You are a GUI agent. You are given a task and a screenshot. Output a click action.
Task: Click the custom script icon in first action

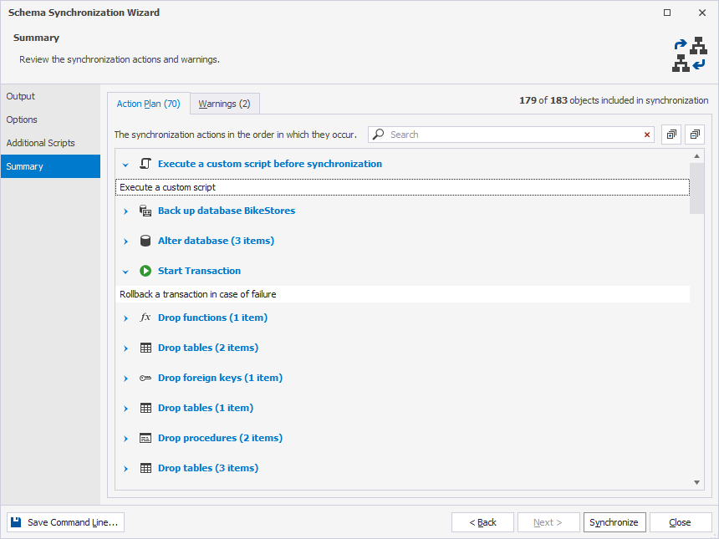145,164
